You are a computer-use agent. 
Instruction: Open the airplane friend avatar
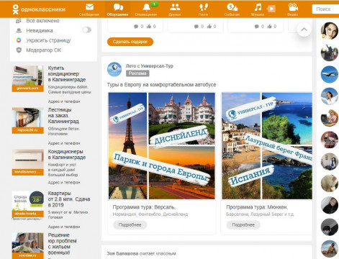[x=330, y=74]
